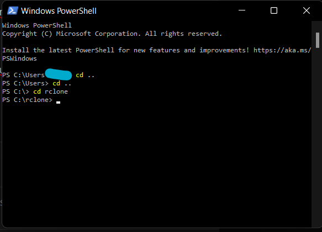Screen dimensions: 322x232
Task: Maximize the Windows PowerShell window
Action: pos(274,10)
